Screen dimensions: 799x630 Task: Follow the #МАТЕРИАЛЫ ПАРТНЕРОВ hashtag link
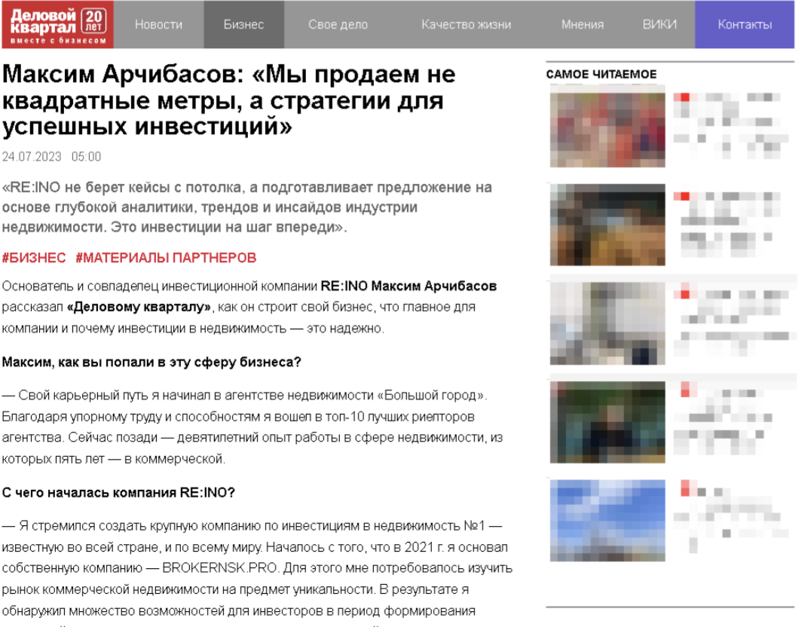166,258
